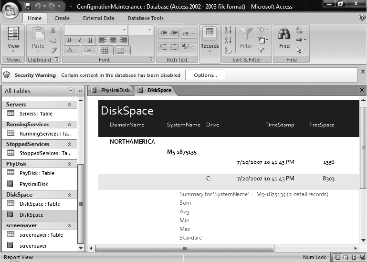The image size is (367, 262).
Task: Open the font name combo box
Action: (96, 30)
